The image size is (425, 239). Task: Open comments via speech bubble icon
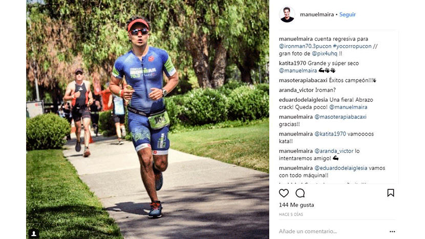click(x=300, y=193)
